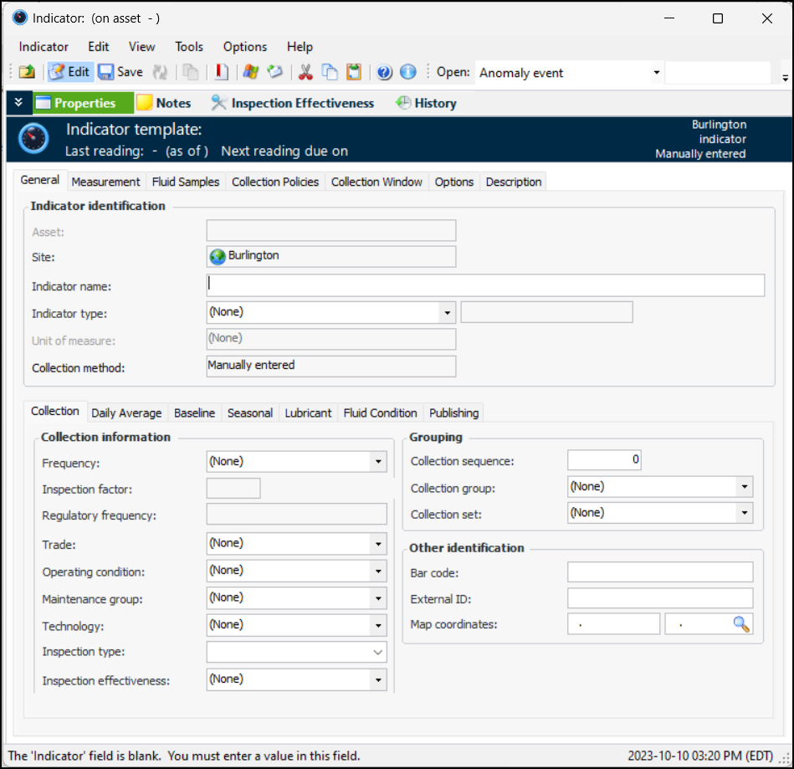Click the blue question mark Help icon
794x769 pixels.
(384, 72)
